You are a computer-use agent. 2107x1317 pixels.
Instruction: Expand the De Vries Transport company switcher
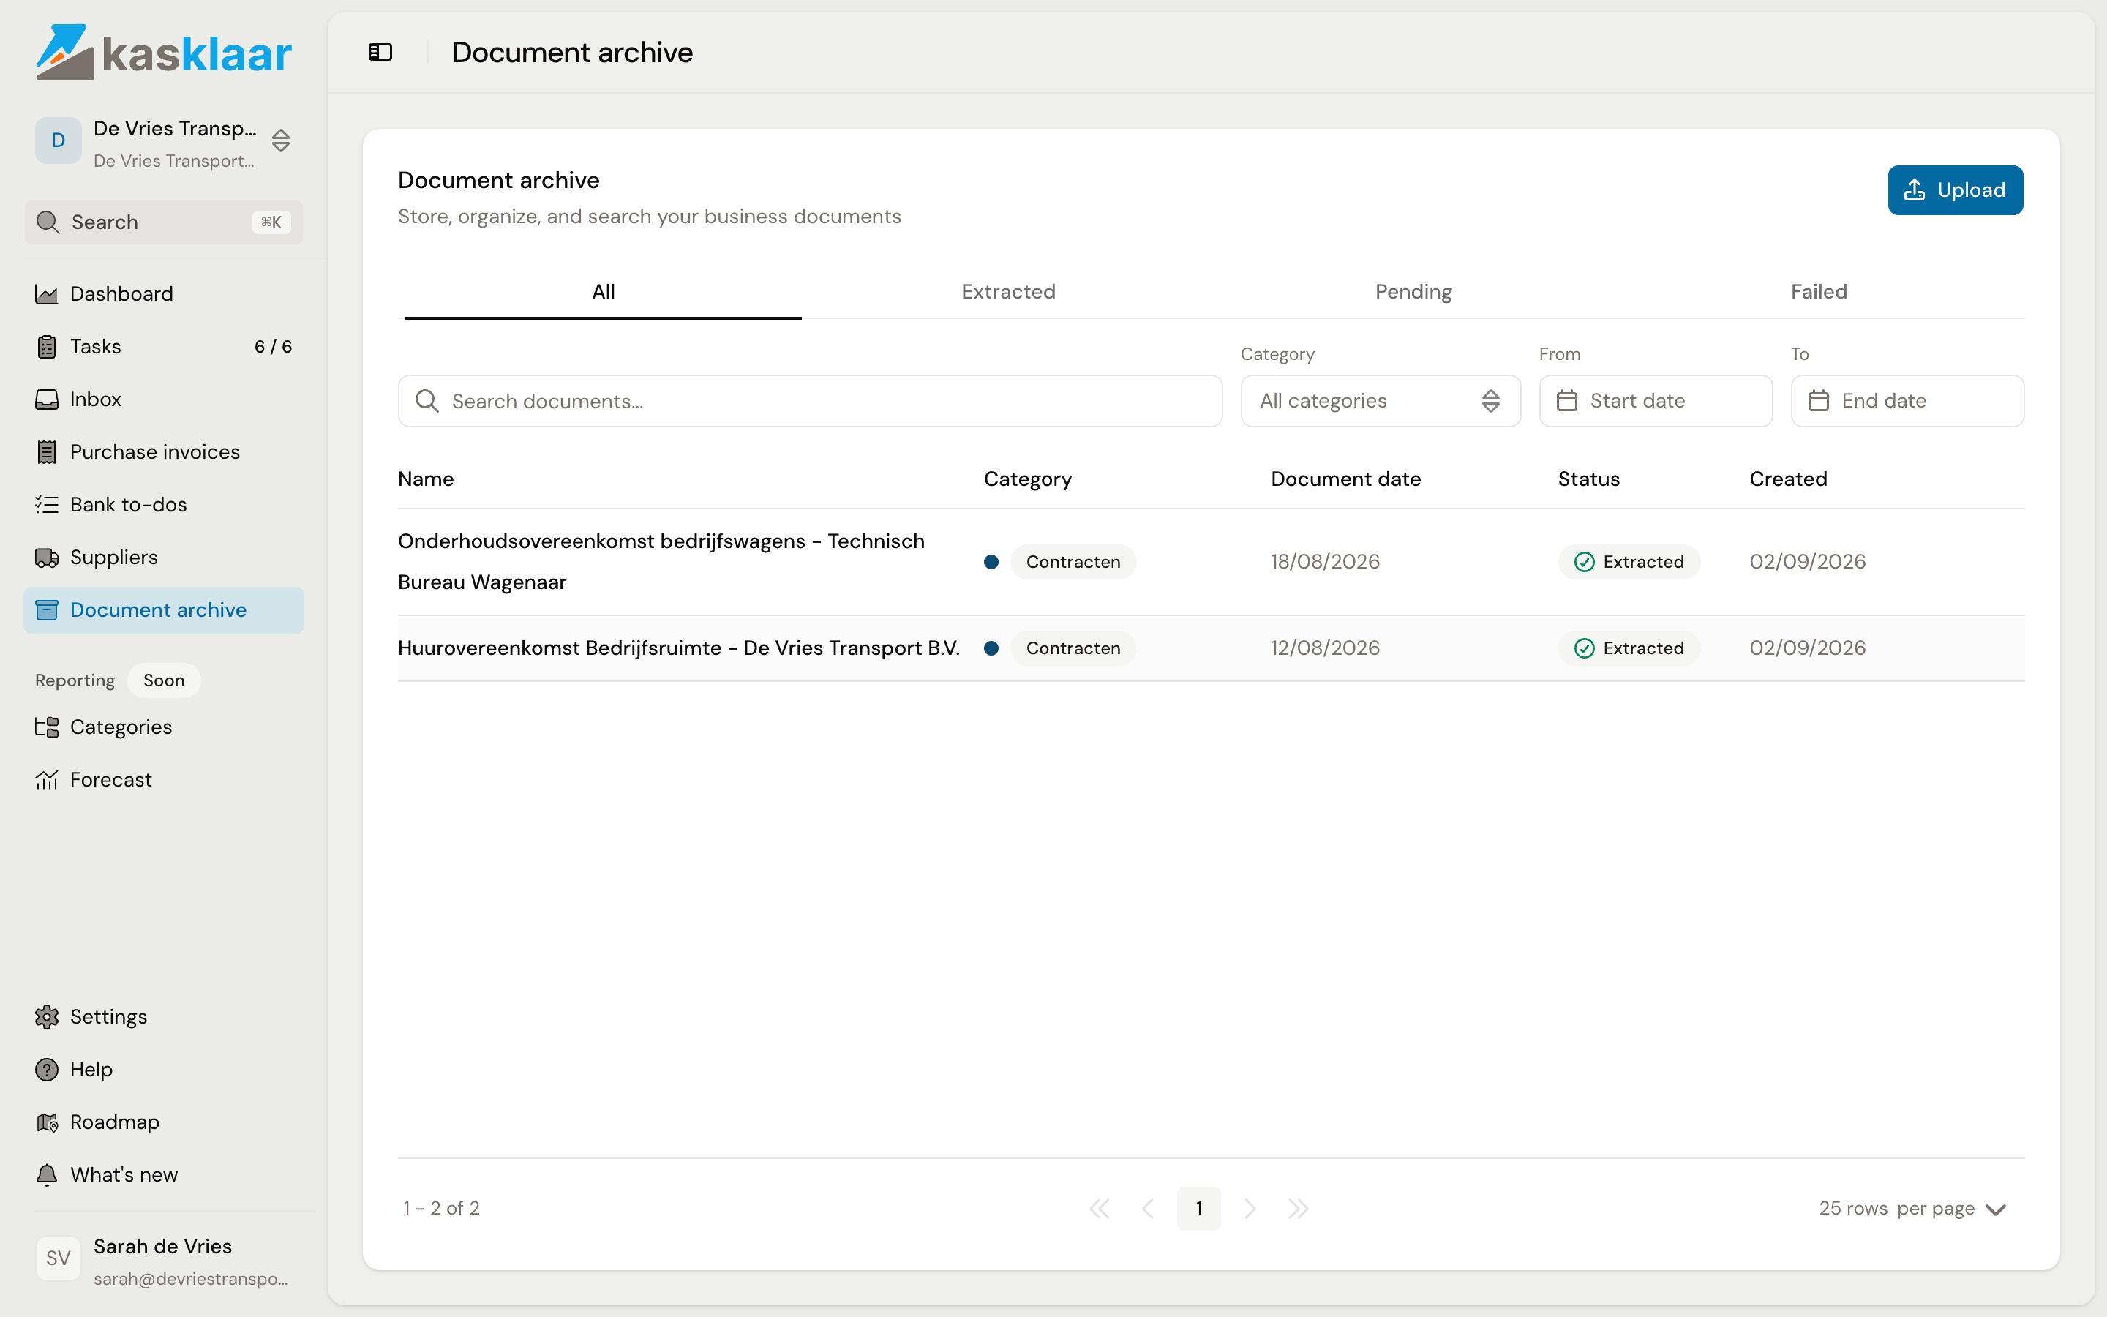coord(164,142)
